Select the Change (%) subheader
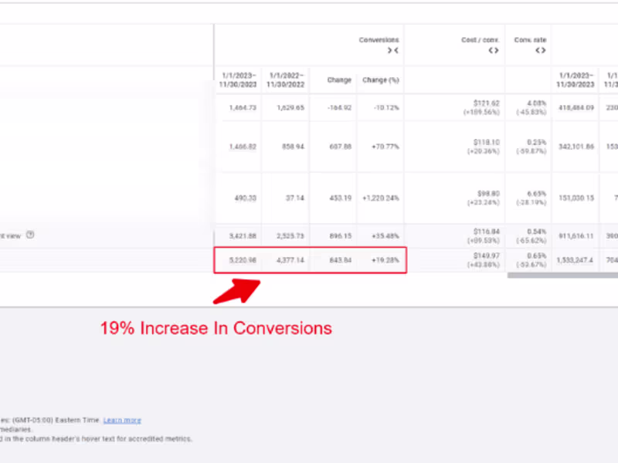 (380, 80)
